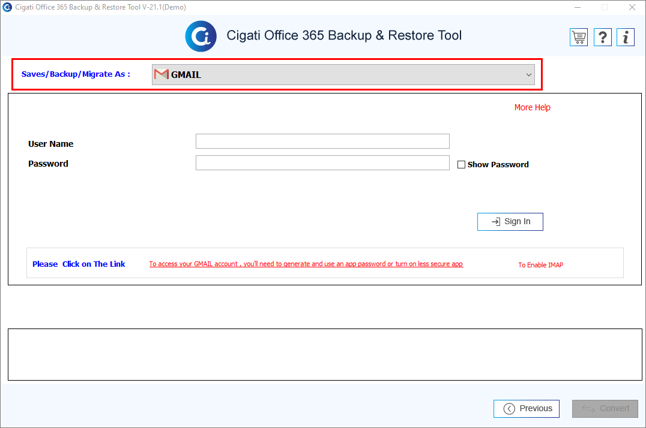This screenshot has height=428, width=646.
Task: Open the GMAIL app password instructions link
Action: pos(306,264)
